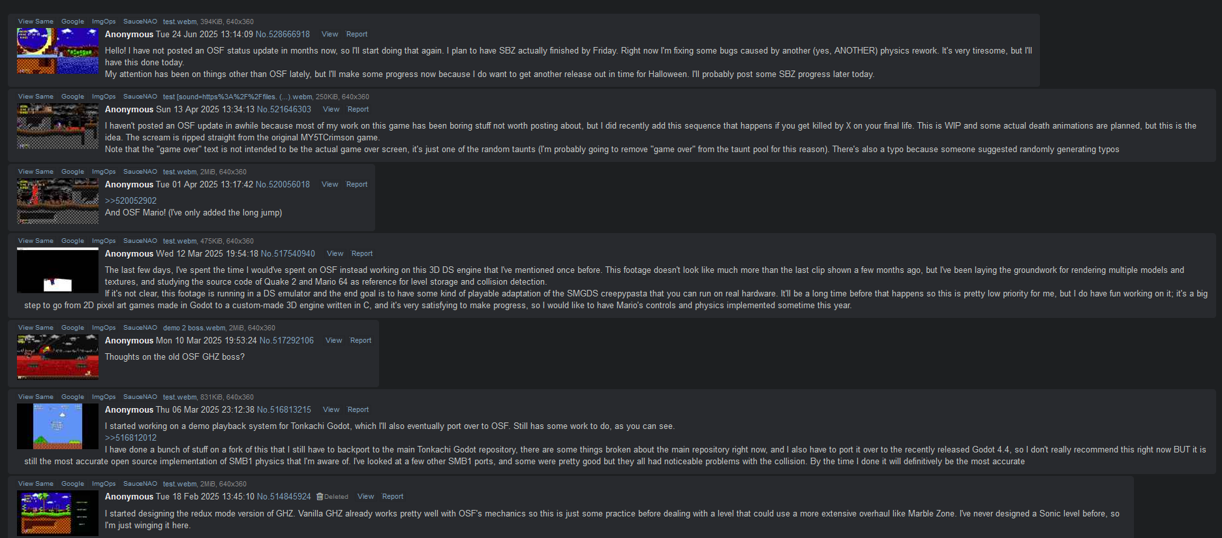
Task: Report post No.528666918
Action: tap(357, 35)
